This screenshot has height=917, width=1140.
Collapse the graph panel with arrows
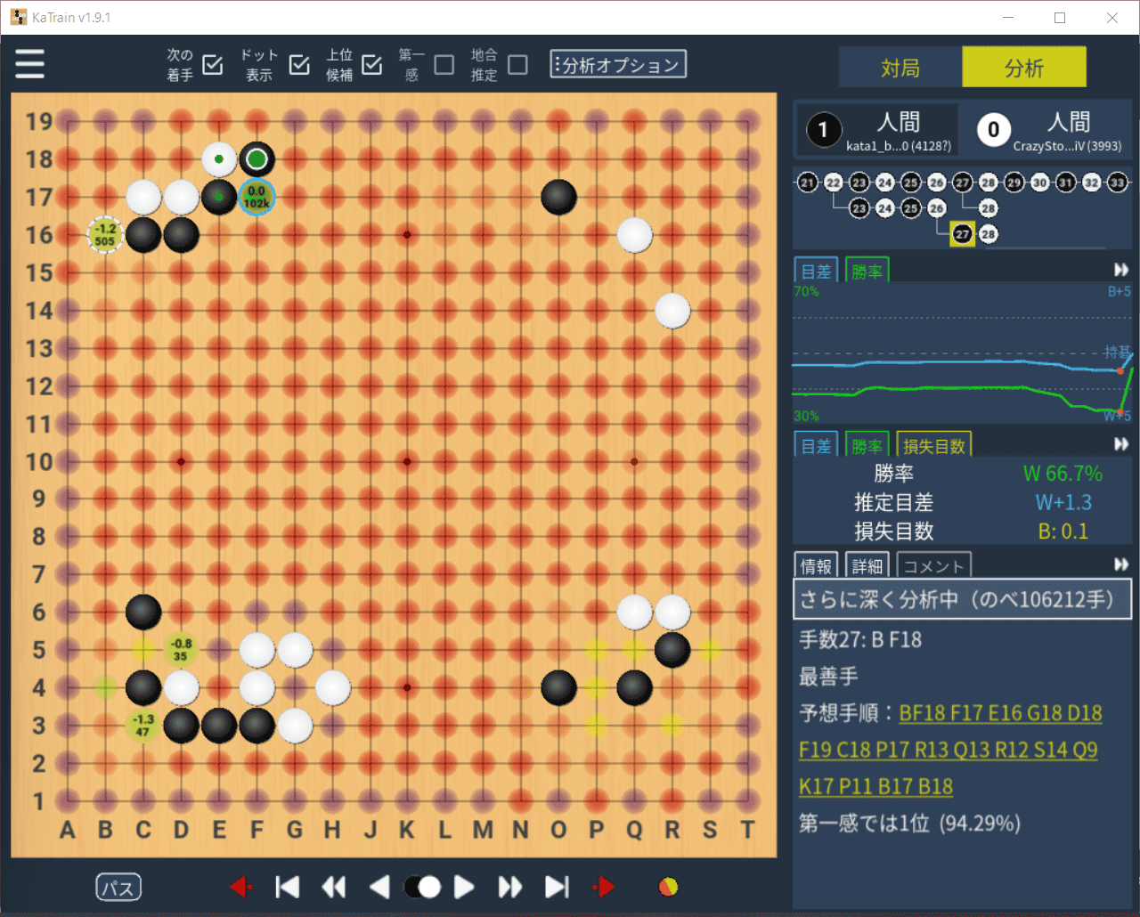click(x=1121, y=270)
